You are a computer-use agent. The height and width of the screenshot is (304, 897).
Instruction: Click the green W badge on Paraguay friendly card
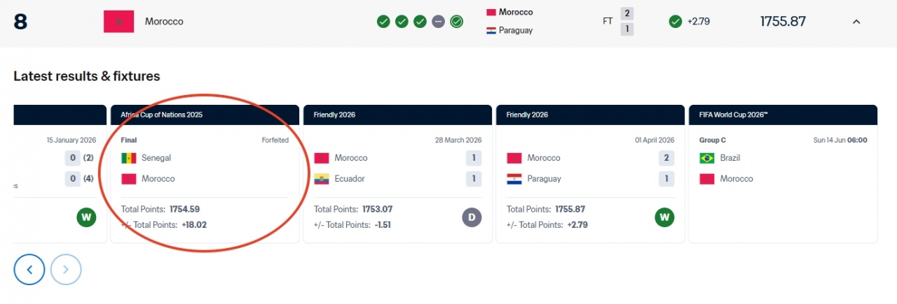tap(665, 217)
